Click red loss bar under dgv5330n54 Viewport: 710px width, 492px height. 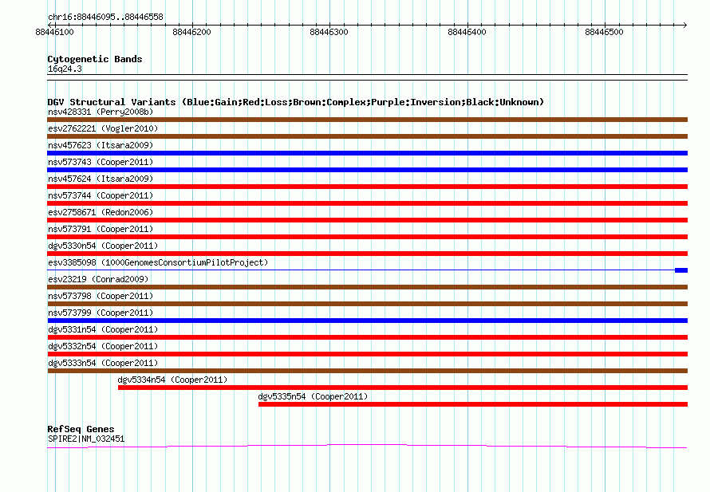pos(367,254)
